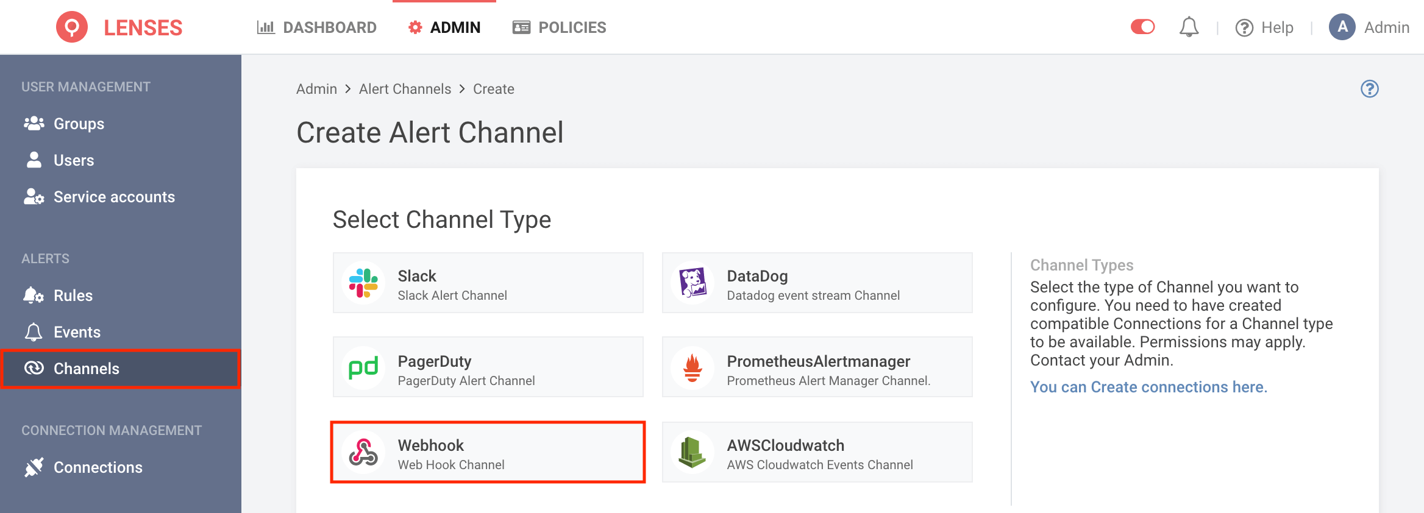Image resolution: width=1424 pixels, height=513 pixels.
Task: Go to Service accounts
Action: tap(121, 197)
